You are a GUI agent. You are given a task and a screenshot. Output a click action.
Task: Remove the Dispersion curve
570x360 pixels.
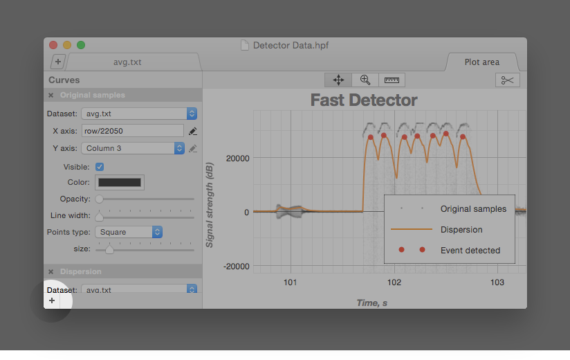tap(51, 272)
